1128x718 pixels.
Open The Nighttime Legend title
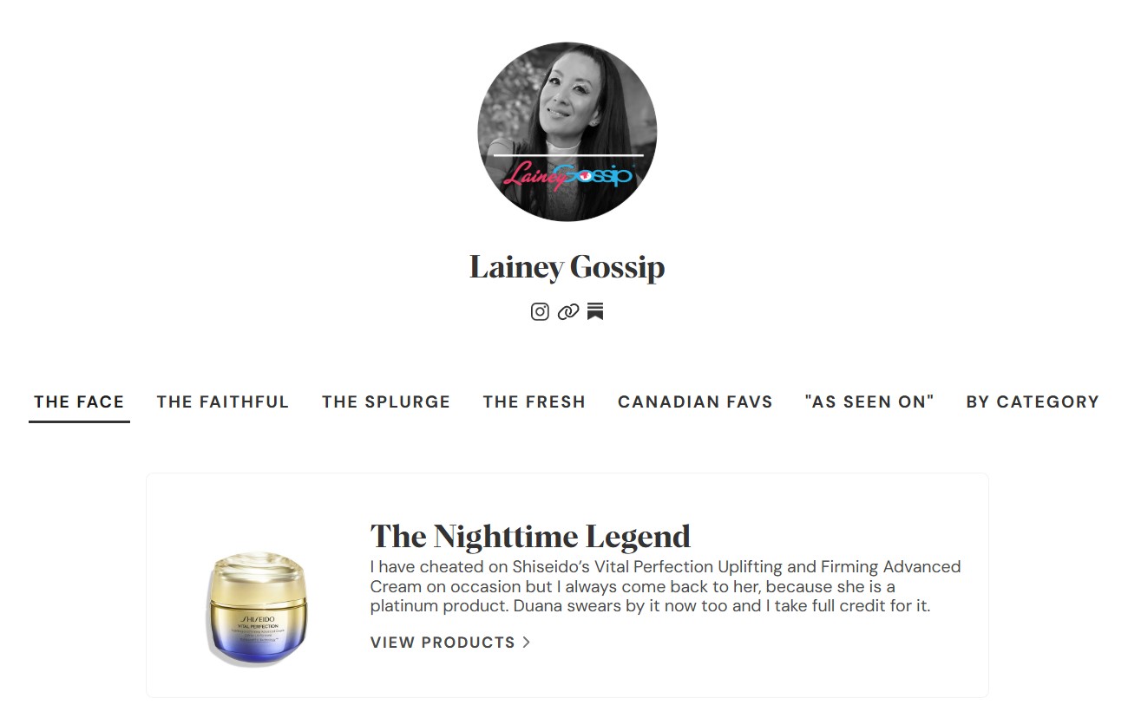point(530,536)
